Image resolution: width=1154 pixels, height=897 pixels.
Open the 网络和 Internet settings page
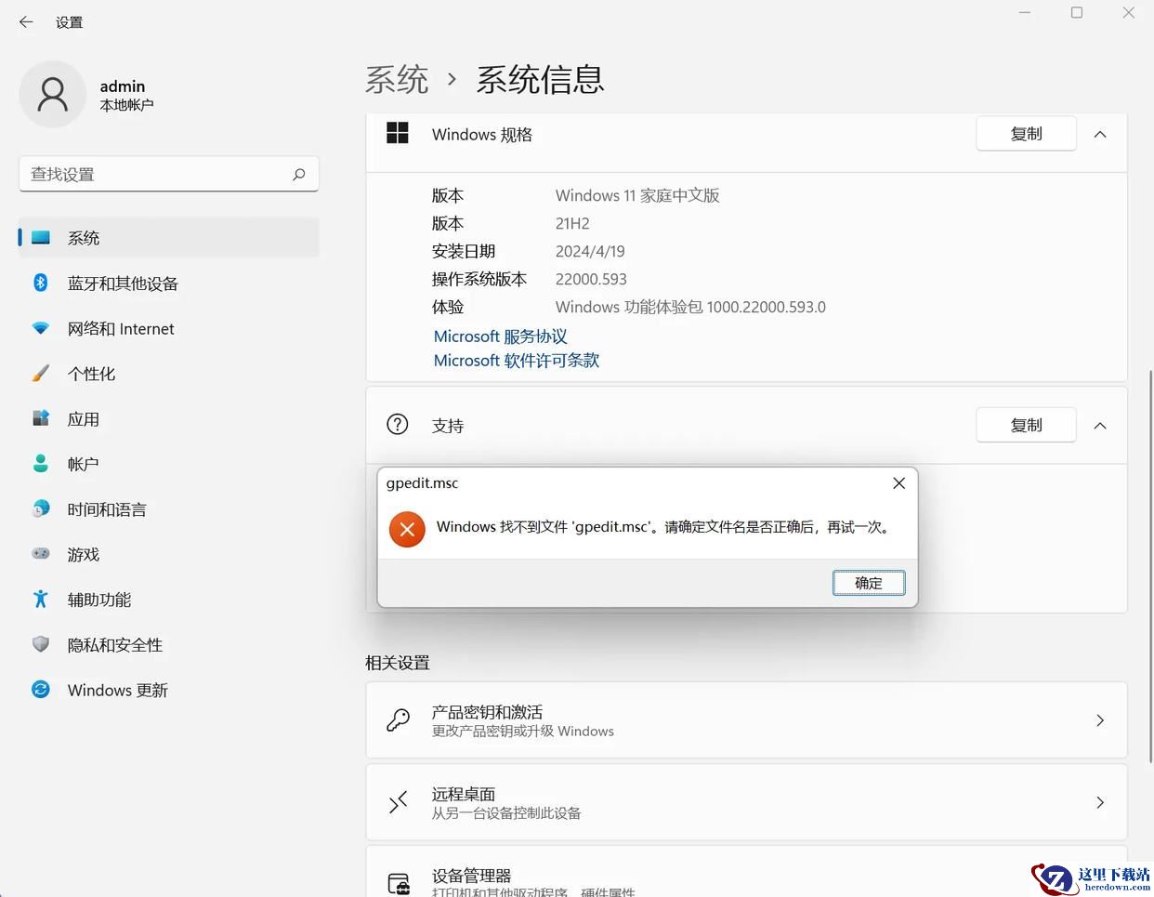(120, 329)
